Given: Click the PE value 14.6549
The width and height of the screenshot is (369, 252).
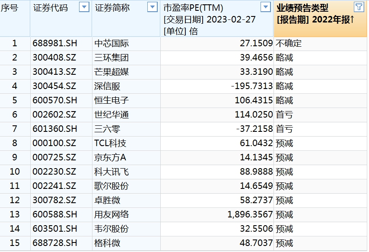Looking at the screenshot, I should point(256,186).
